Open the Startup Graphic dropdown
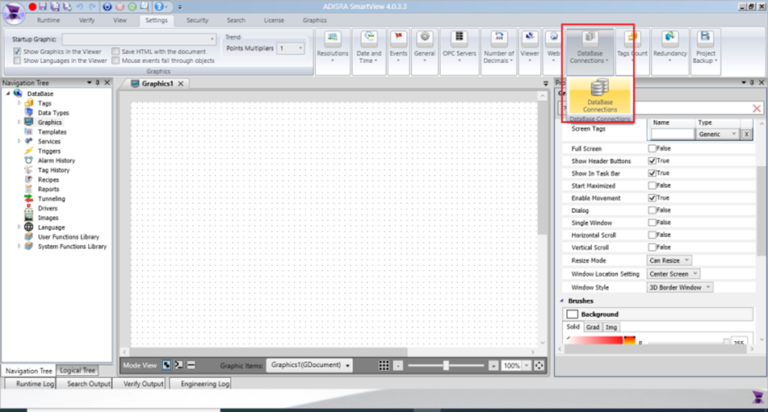The height and width of the screenshot is (412, 768). 139,39
